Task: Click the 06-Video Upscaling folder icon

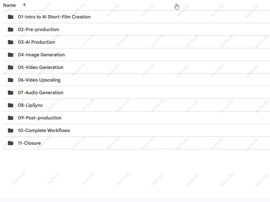Action: point(11,80)
